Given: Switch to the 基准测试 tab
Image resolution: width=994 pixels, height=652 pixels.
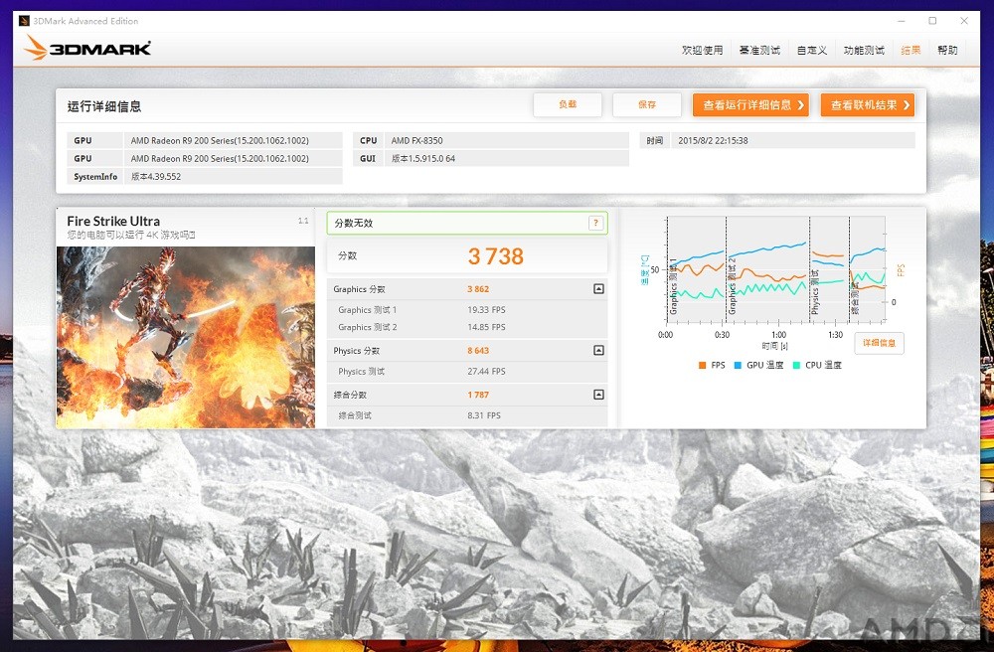Looking at the screenshot, I should click(x=759, y=50).
